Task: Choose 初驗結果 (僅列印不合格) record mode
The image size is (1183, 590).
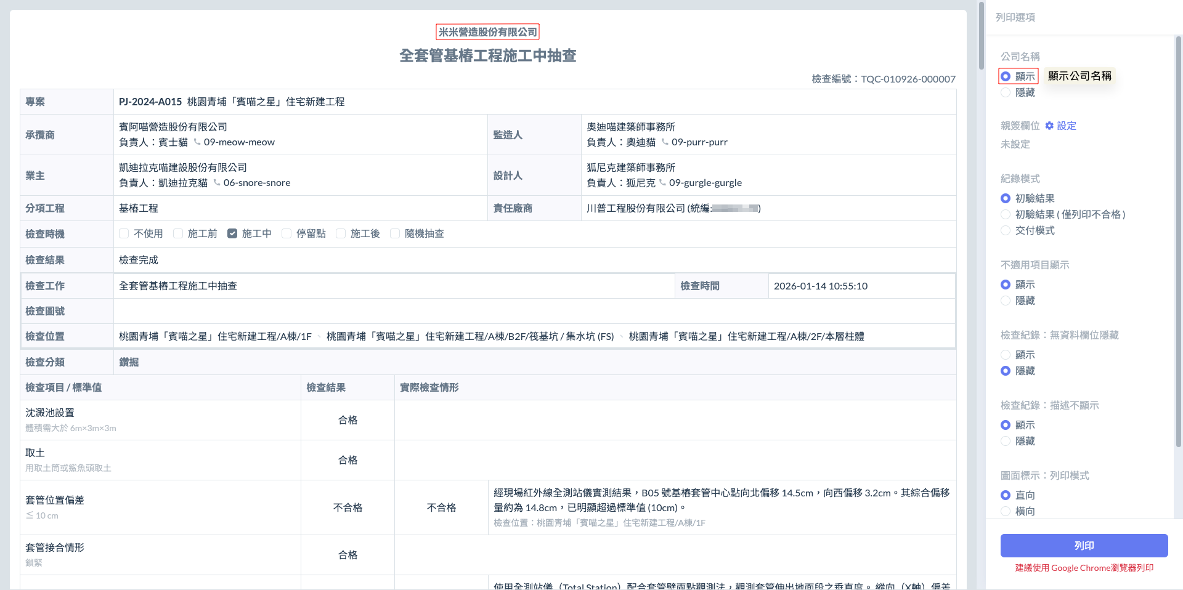Action: [x=1006, y=214]
